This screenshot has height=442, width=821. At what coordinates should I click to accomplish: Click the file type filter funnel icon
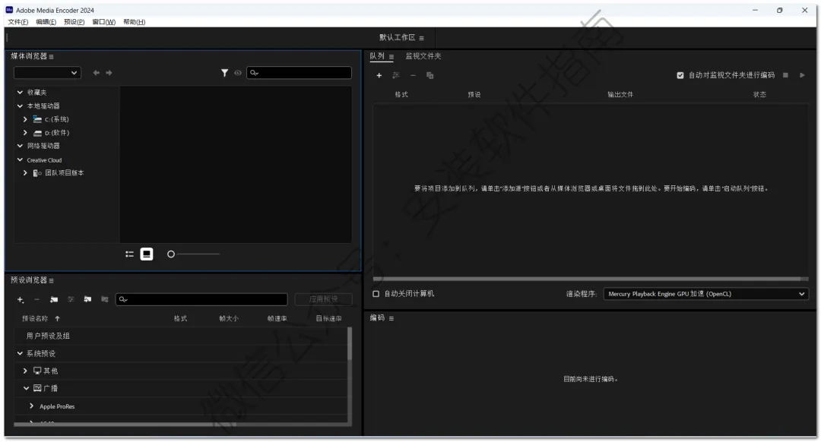[x=224, y=73]
